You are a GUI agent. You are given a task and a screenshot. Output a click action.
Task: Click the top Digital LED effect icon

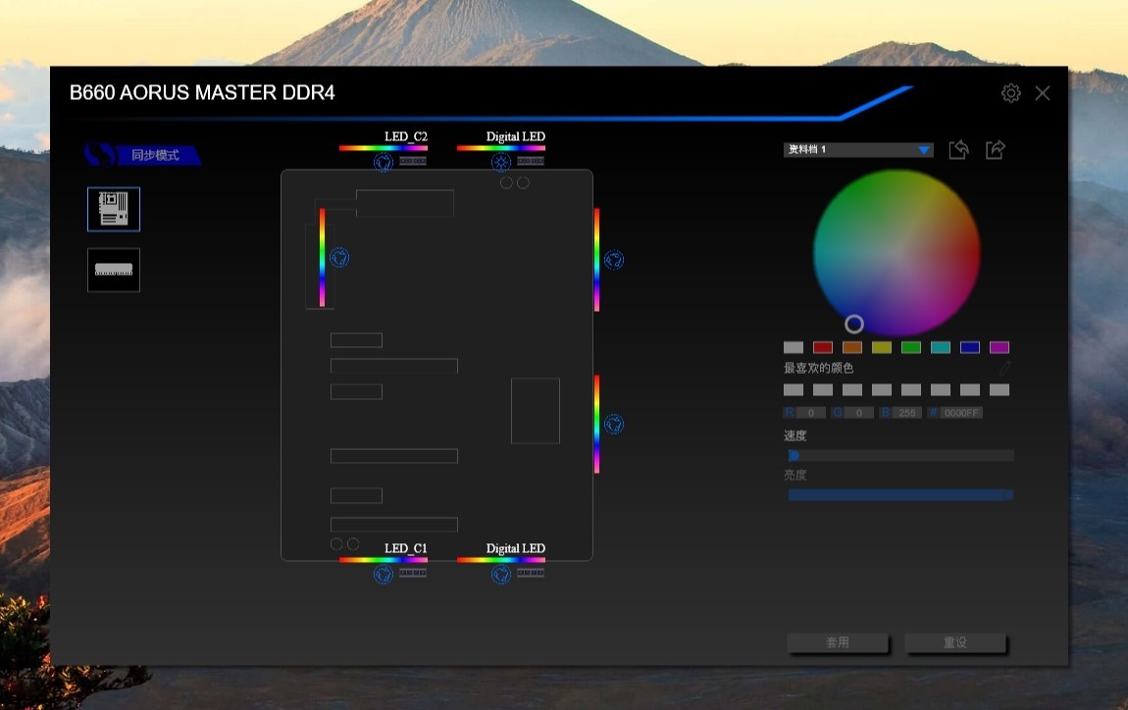501,162
